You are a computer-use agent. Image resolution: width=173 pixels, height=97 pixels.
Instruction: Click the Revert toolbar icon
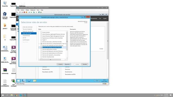click(x=36, y=12)
